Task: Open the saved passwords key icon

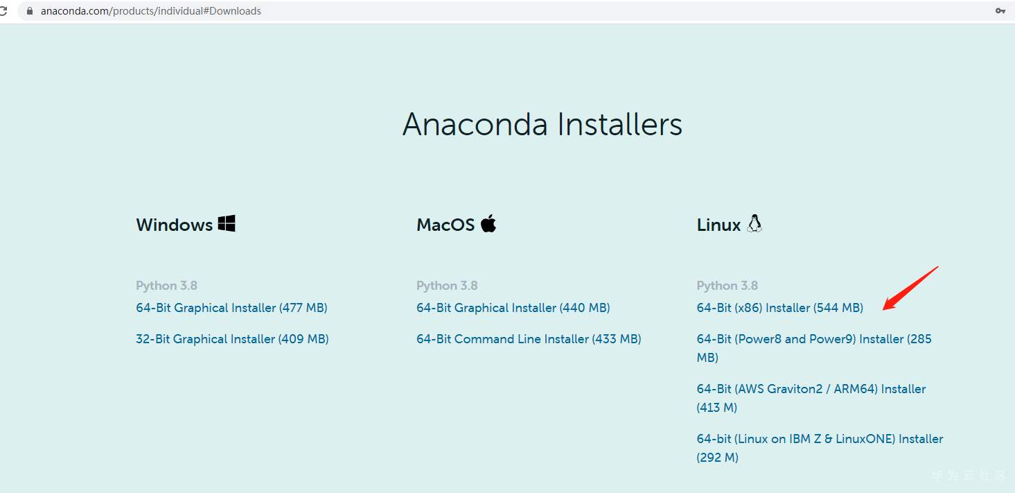Action: point(1000,11)
